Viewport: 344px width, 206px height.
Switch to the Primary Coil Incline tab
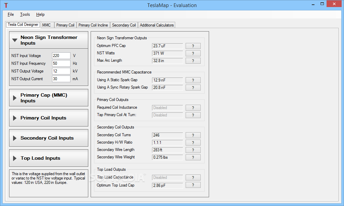(93, 25)
